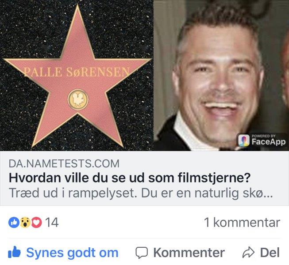Click the Powered by FaceApp text
Image resolution: width=289 pixels, height=265 pixels.
tap(269, 140)
